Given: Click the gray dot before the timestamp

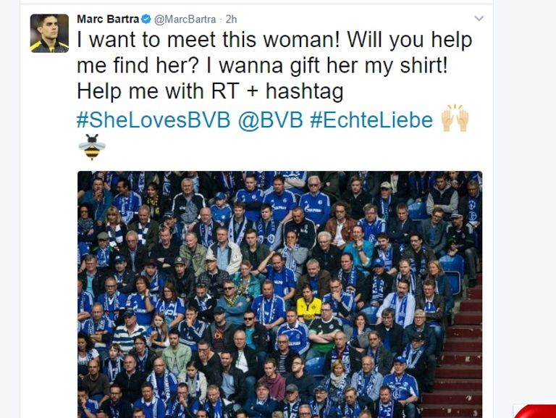Looking at the screenshot, I should [x=220, y=19].
